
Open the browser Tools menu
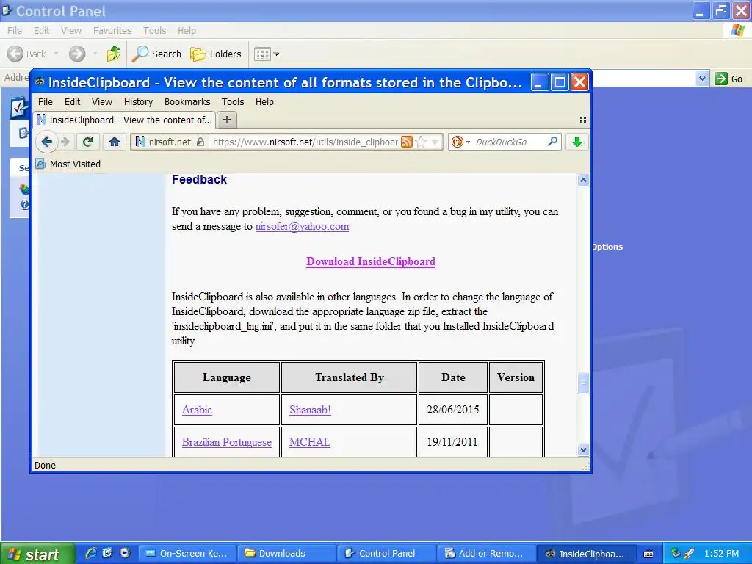pyautogui.click(x=233, y=101)
